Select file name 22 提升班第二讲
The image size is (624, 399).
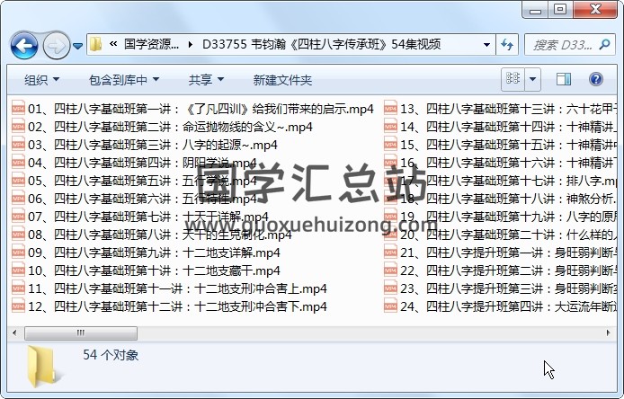pos(508,270)
